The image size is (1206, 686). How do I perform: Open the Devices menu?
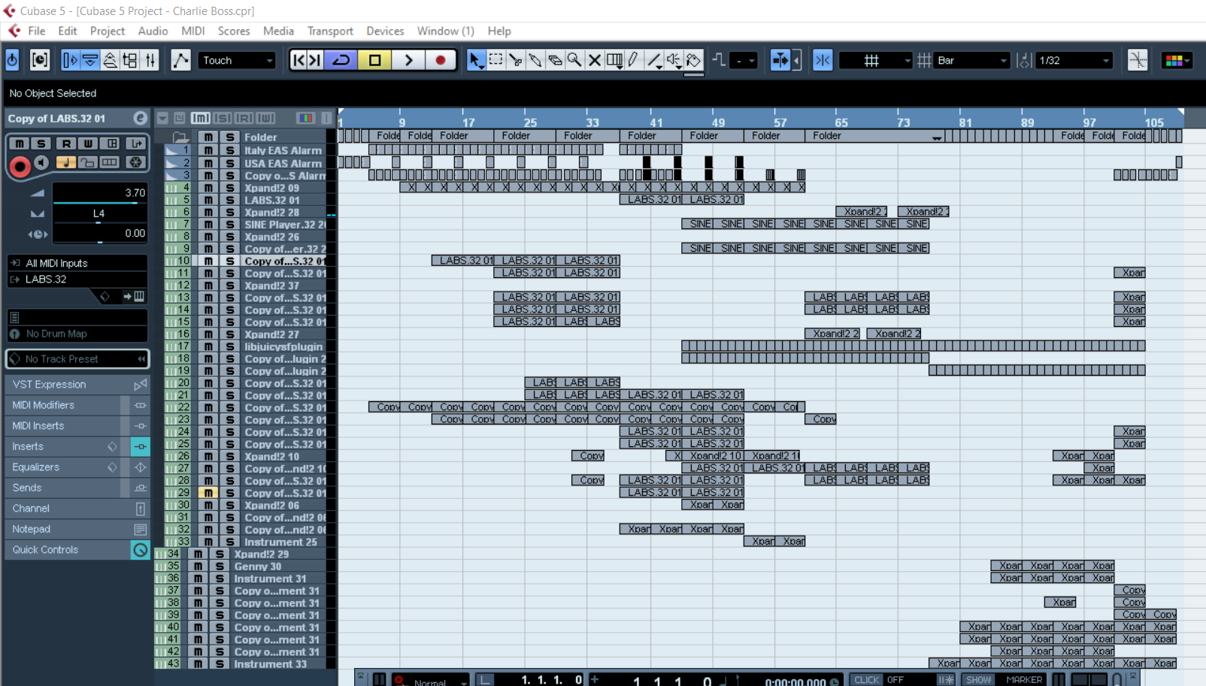point(385,31)
